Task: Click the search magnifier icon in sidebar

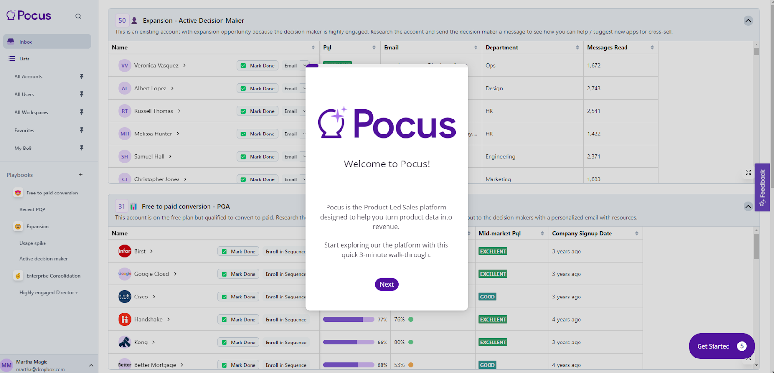Action: coord(78,16)
